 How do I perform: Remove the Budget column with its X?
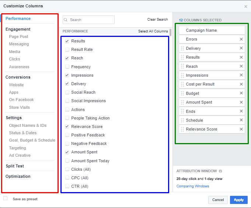[x=241, y=93]
